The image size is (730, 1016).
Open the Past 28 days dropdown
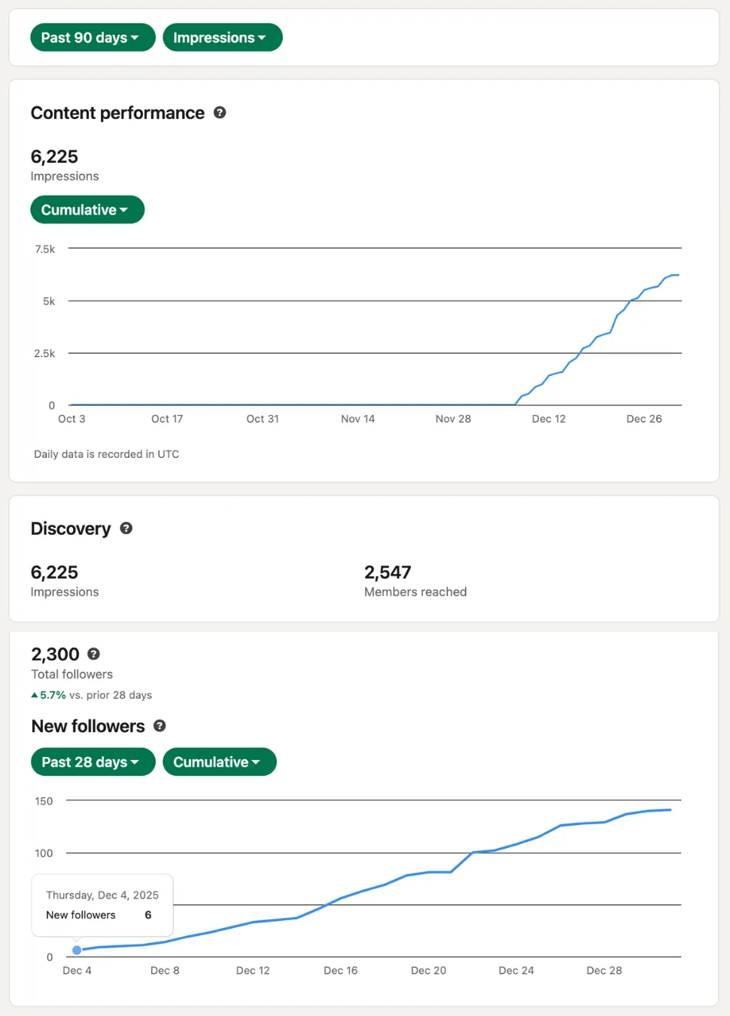92,761
